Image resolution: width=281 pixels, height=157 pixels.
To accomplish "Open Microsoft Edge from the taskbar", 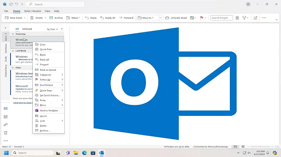I will 84,153.
